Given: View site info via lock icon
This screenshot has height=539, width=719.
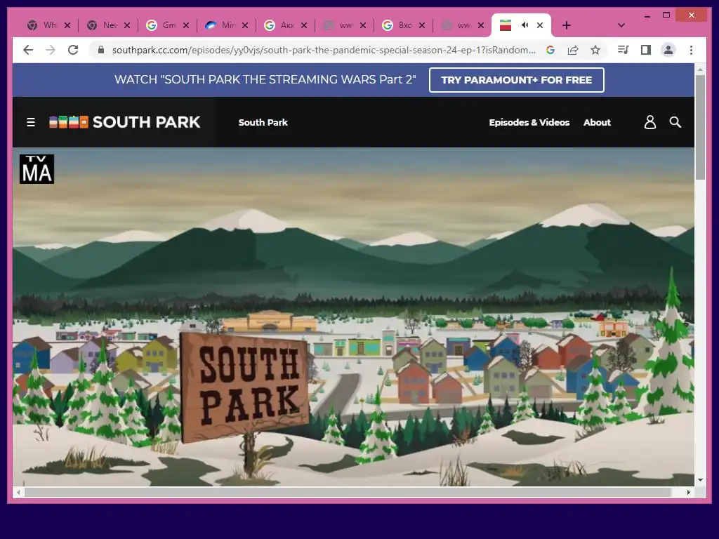Looking at the screenshot, I should point(101,50).
